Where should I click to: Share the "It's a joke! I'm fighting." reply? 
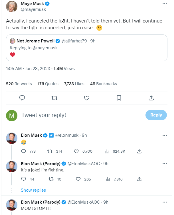[x=139, y=179]
